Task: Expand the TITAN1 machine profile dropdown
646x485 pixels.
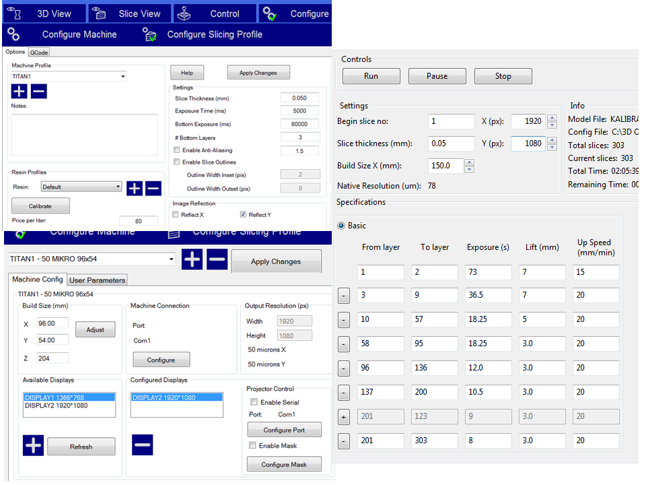Action: (x=123, y=77)
